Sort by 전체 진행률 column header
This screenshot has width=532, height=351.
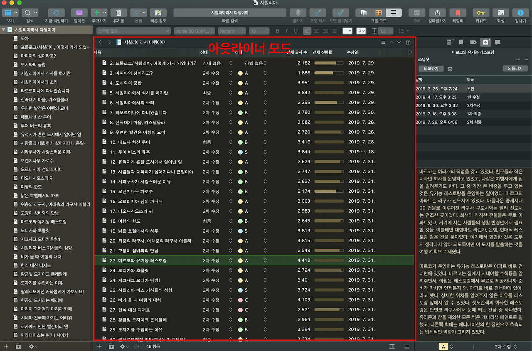328,52
